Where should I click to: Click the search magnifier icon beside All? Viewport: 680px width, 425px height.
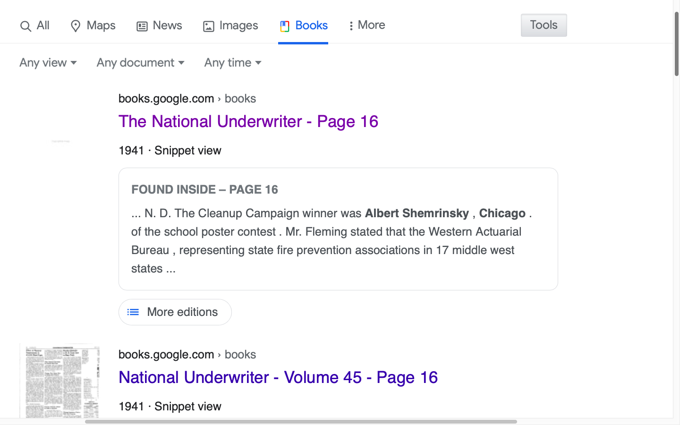(x=25, y=26)
